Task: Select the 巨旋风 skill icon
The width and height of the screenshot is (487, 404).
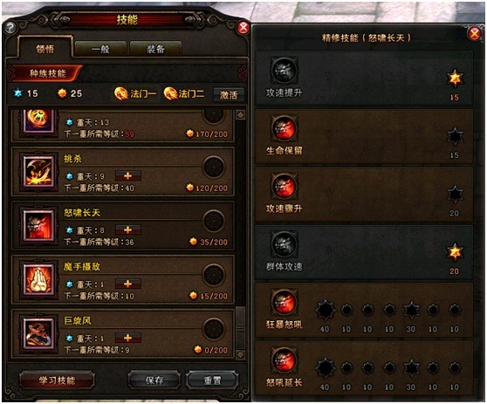Action: click(x=38, y=334)
